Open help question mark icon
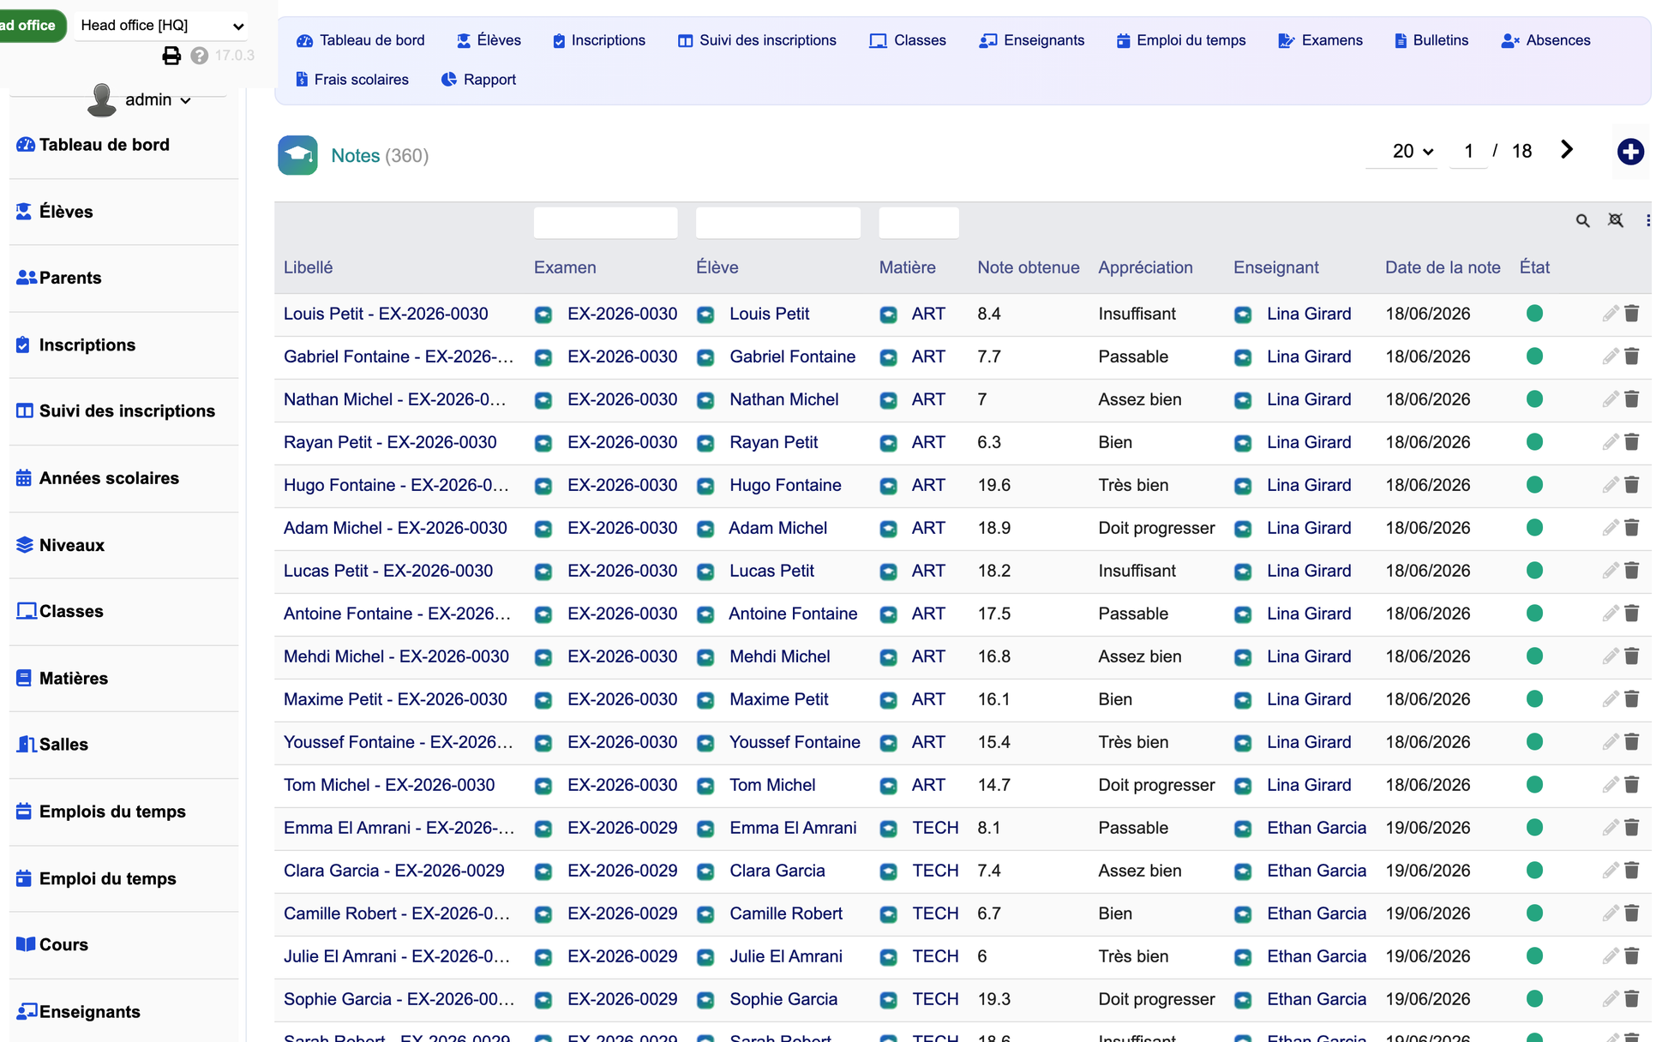This screenshot has width=1668, height=1042. click(200, 56)
